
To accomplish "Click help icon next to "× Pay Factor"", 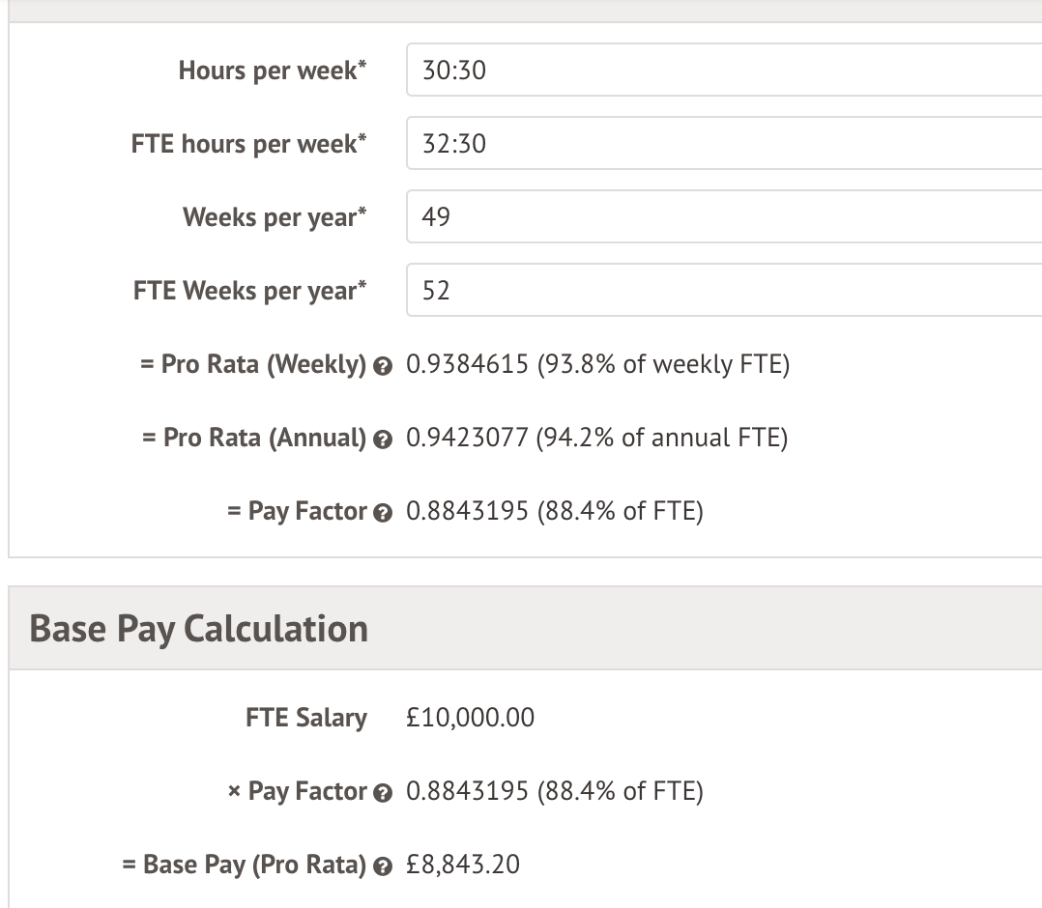I will pos(382,793).
